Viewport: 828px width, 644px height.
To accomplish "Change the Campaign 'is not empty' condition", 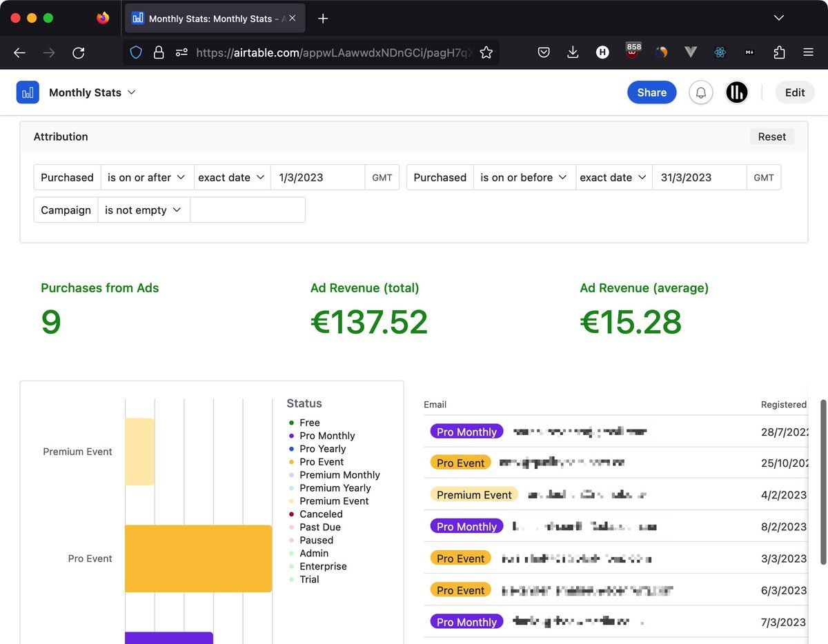I will pyautogui.click(x=144, y=210).
